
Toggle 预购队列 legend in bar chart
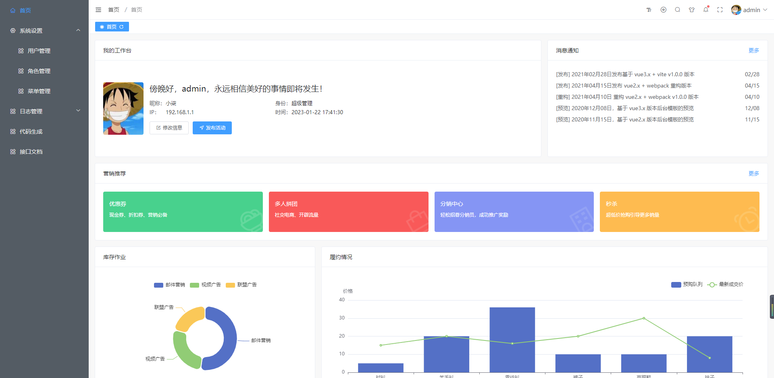click(687, 284)
